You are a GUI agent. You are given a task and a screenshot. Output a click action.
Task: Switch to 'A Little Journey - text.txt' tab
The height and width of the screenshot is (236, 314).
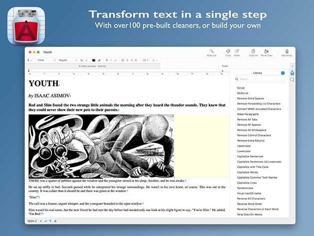[93, 66]
